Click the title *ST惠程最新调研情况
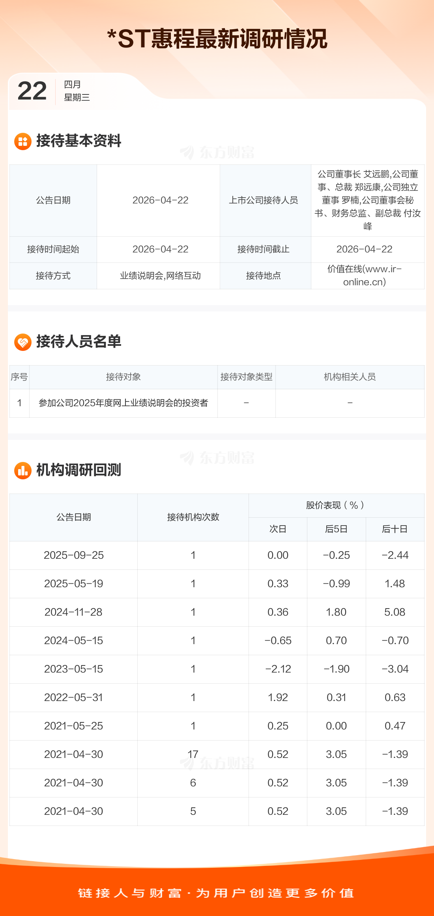The width and height of the screenshot is (434, 916). coord(217,39)
